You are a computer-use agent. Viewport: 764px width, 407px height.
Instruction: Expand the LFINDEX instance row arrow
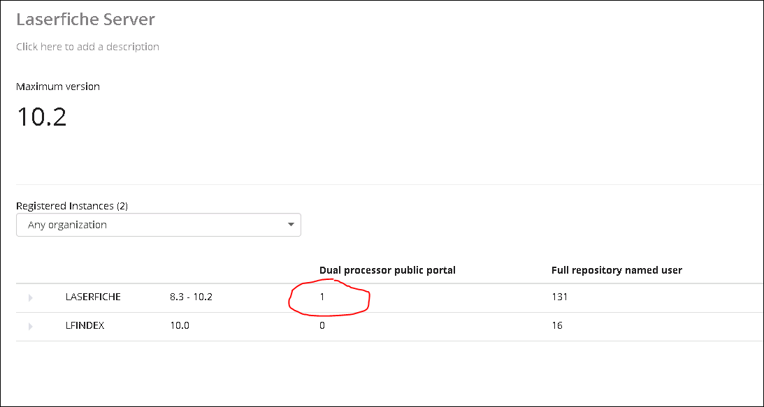click(30, 327)
